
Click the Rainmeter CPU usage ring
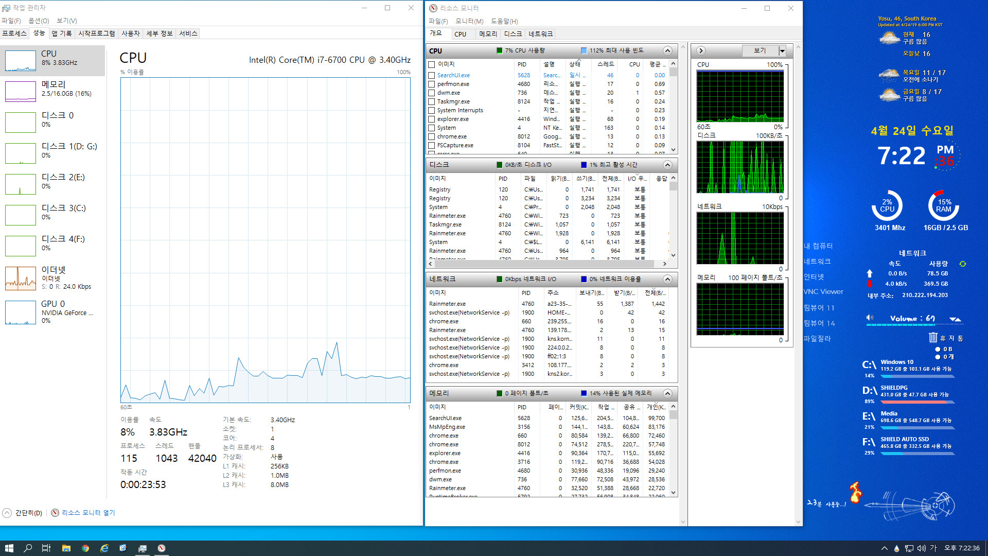887,205
